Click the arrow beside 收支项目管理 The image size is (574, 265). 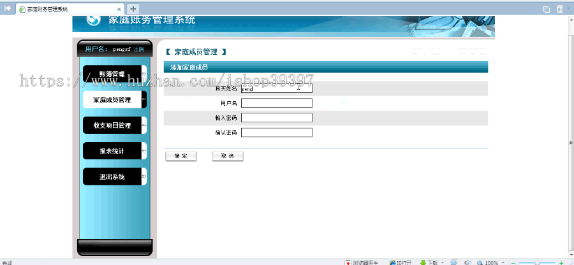(x=144, y=125)
